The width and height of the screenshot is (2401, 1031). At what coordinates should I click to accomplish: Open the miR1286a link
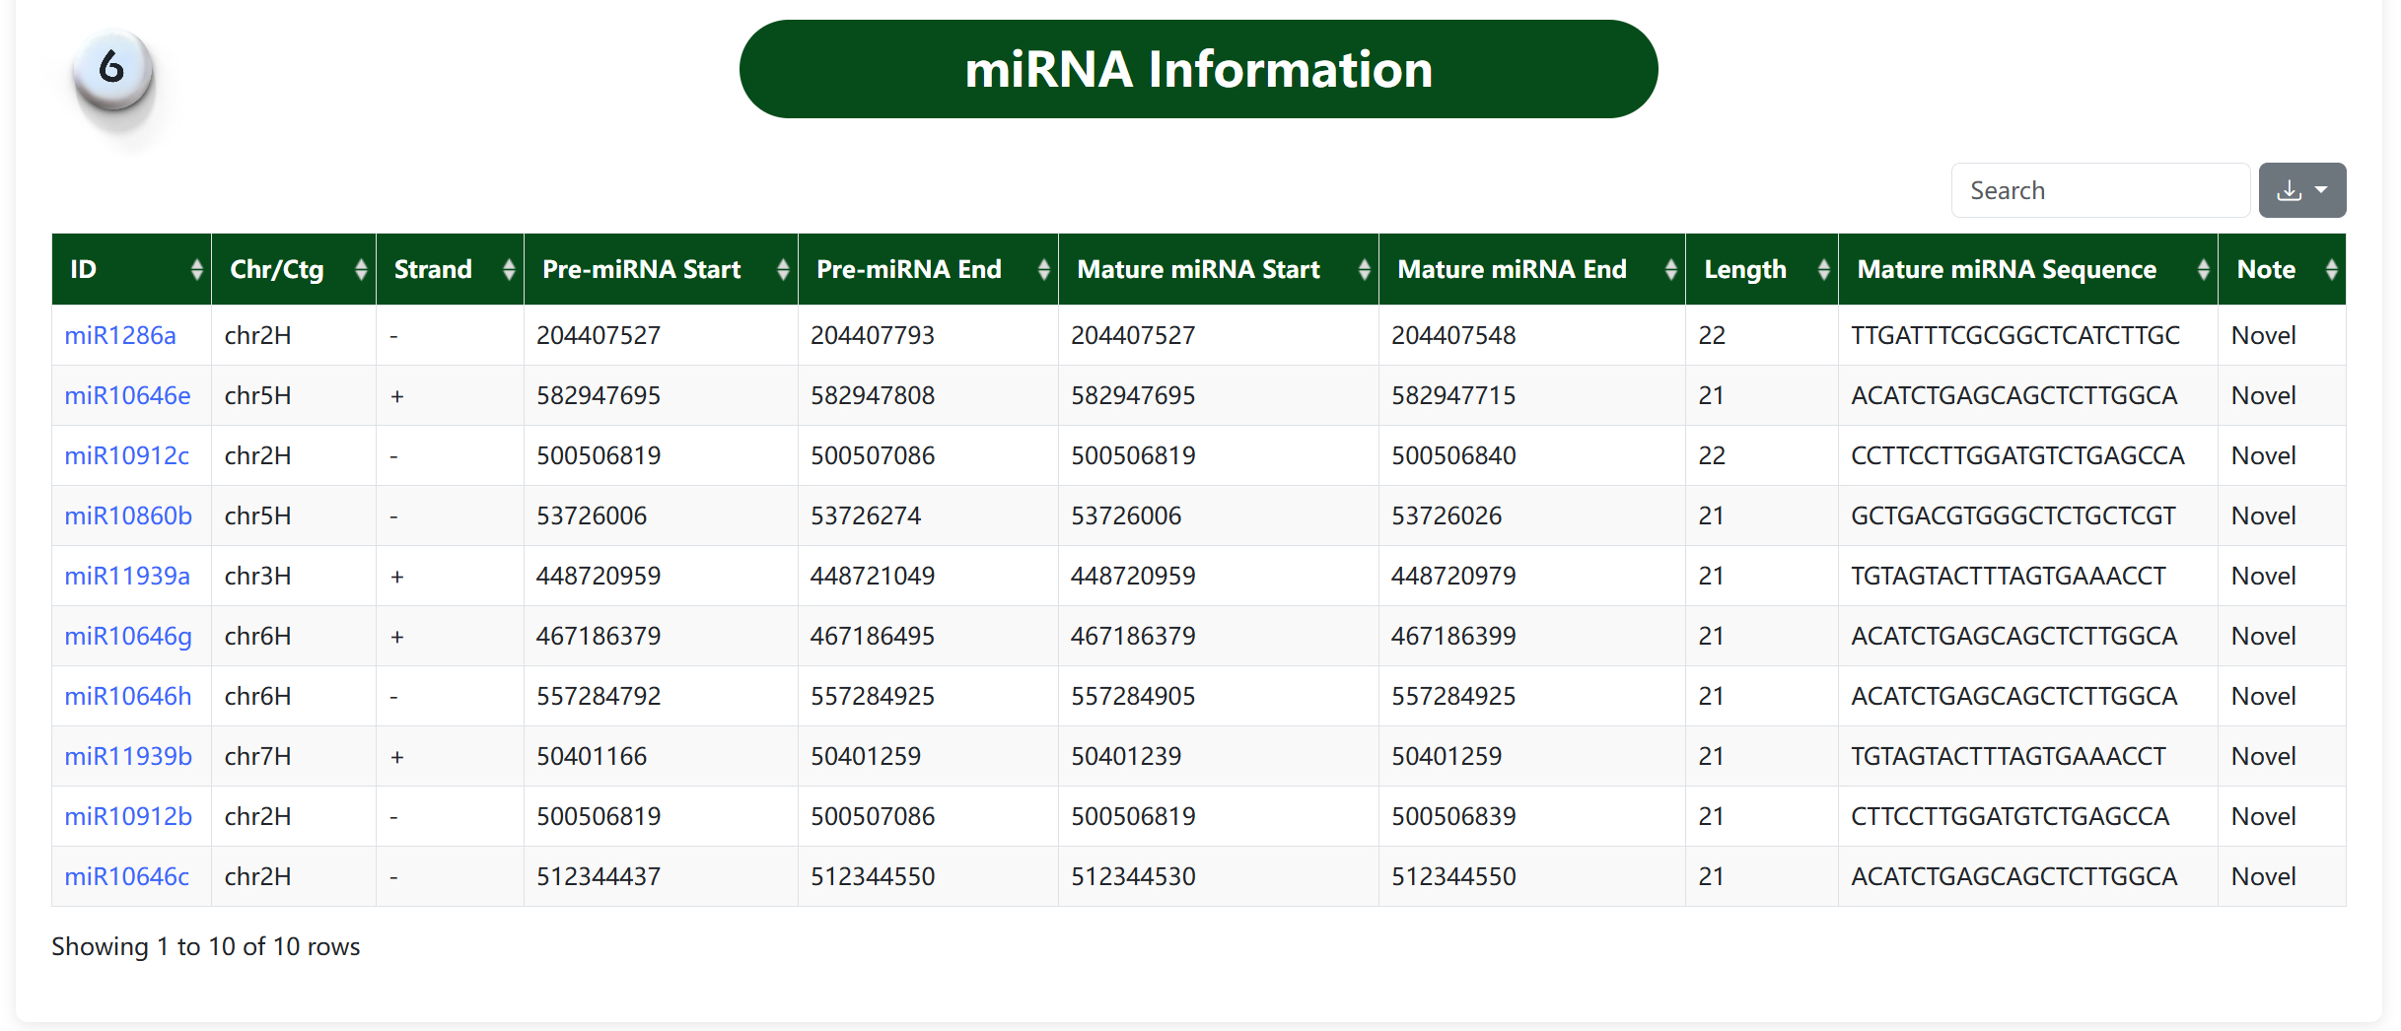point(120,335)
